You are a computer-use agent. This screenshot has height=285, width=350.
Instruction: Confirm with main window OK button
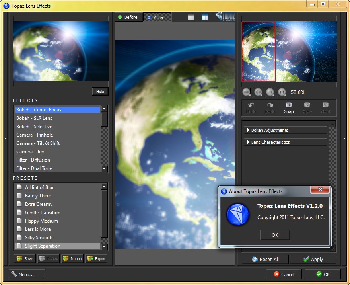[x=323, y=275]
